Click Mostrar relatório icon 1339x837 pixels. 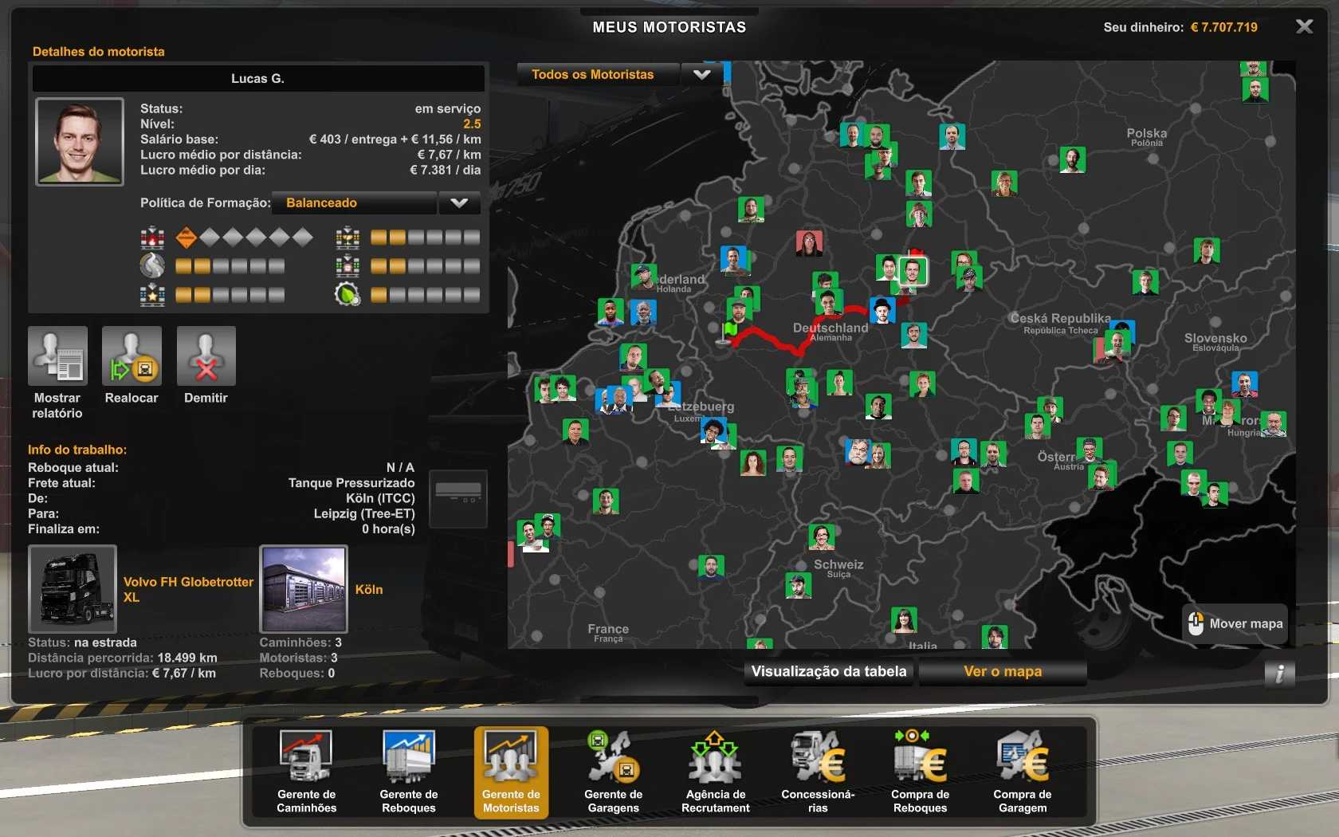(57, 356)
